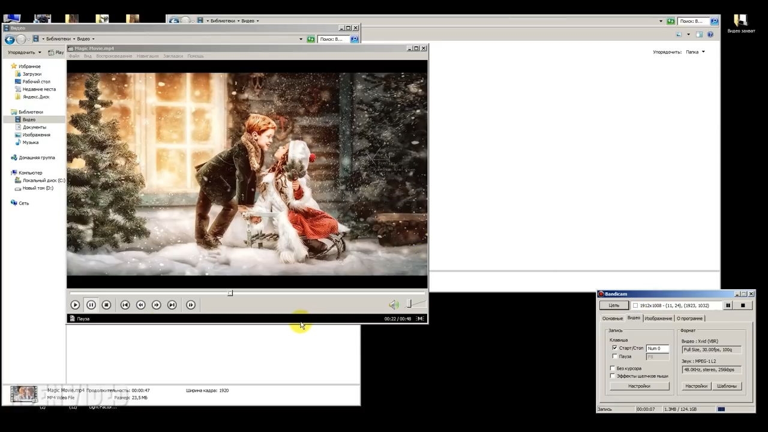Select the Видео library in sidebar
Image resolution: width=768 pixels, height=432 pixels.
click(29, 119)
